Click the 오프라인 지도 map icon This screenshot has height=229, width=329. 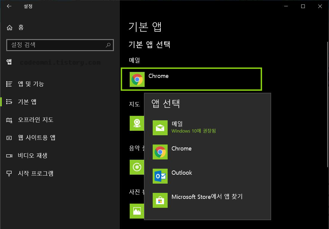[9, 120]
